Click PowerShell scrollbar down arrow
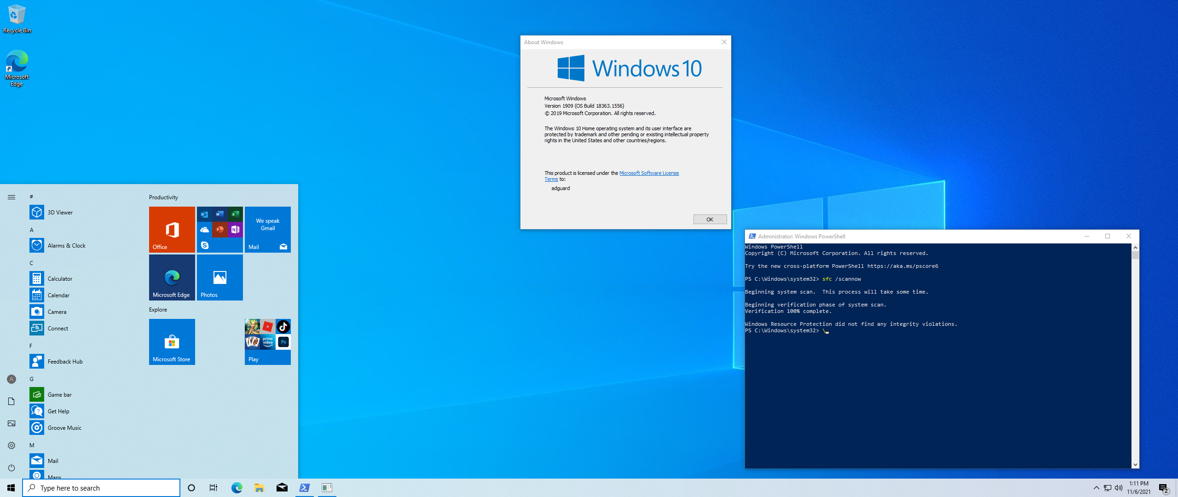The image size is (1178, 497). pyautogui.click(x=1135, y=465)
